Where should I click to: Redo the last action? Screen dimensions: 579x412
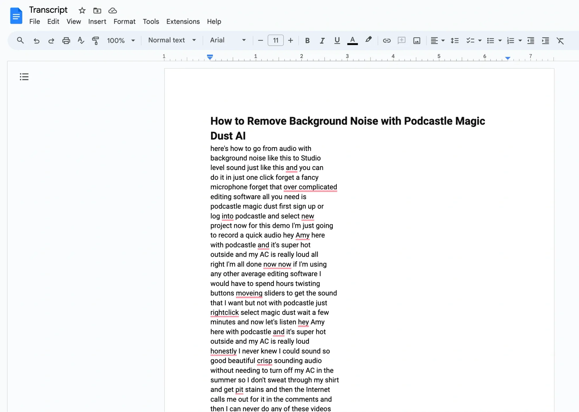51,40
